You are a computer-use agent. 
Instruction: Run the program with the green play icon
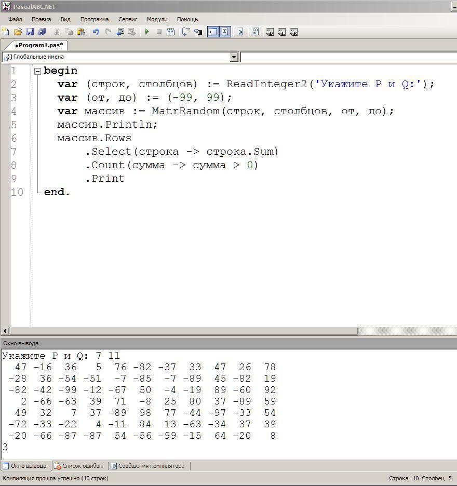147,32
